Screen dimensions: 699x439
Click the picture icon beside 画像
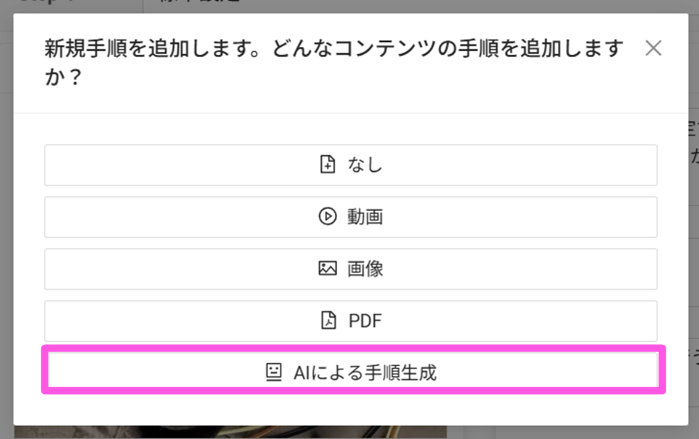pos(327,268)
